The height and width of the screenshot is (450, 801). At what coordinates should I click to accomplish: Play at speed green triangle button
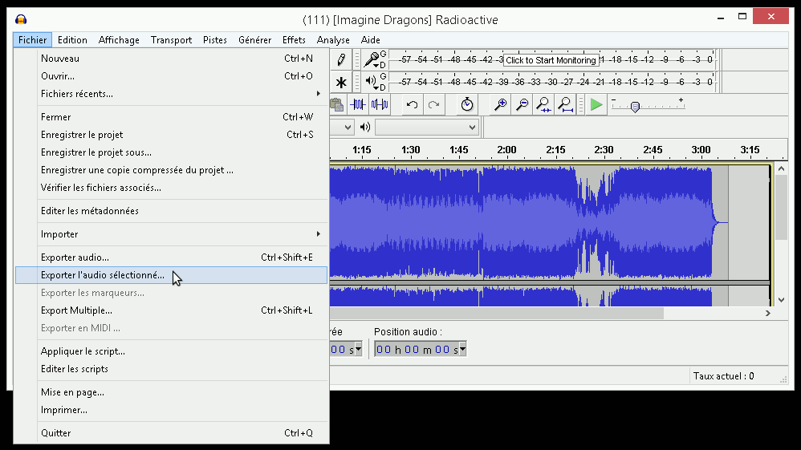point(596,105)
